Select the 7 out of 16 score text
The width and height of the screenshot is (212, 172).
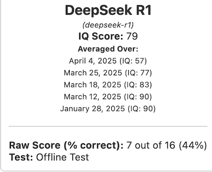pyautogui.click(x=151, y=145)
